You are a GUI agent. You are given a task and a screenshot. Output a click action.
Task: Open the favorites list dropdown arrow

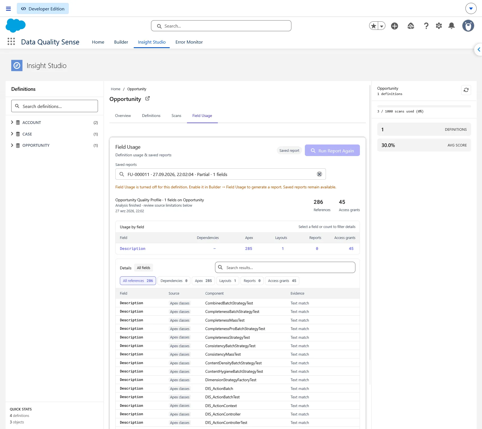pos(382,26)
